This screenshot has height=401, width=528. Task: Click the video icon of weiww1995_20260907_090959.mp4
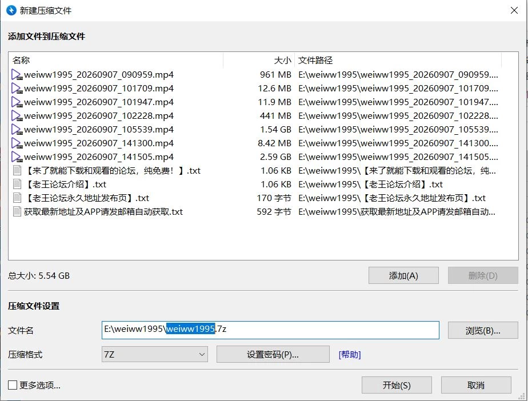tap(17, 75)
